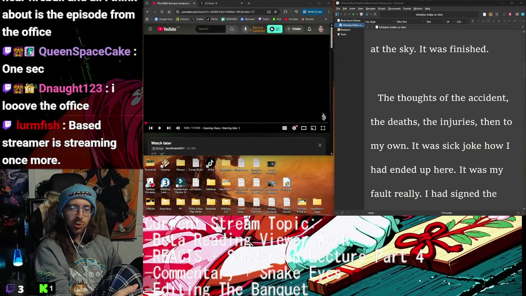526x296 pixels.
Task: Open the TikTok desktop shortcut
Action: coord(210,165)
